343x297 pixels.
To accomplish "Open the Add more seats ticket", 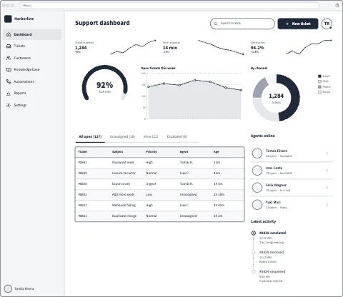I will pyautogui.click(x=159, y=195).
